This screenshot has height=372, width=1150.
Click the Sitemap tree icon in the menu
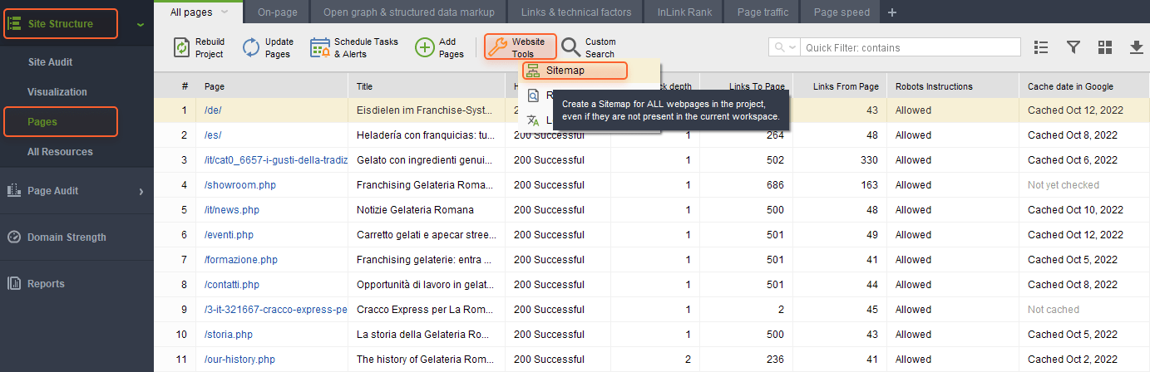[533, 71]
